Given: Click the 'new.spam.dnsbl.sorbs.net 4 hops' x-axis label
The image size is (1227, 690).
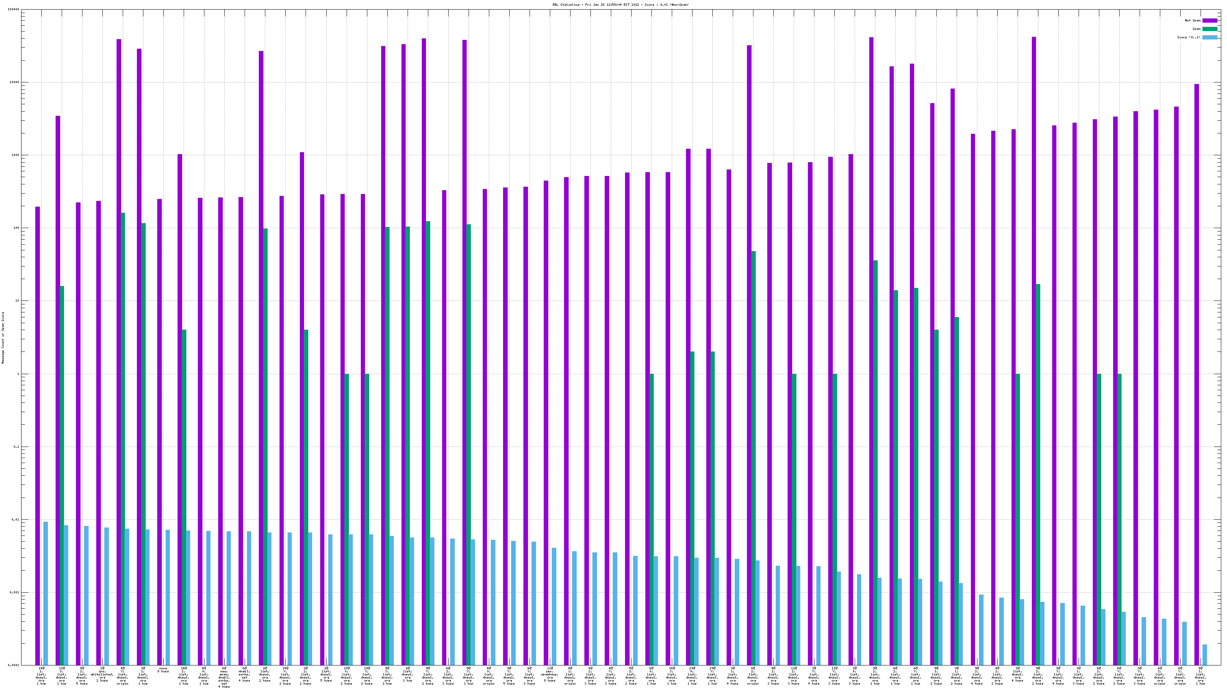Looking at the screenshot, I should pyautogui.click(x=224, y=677).
